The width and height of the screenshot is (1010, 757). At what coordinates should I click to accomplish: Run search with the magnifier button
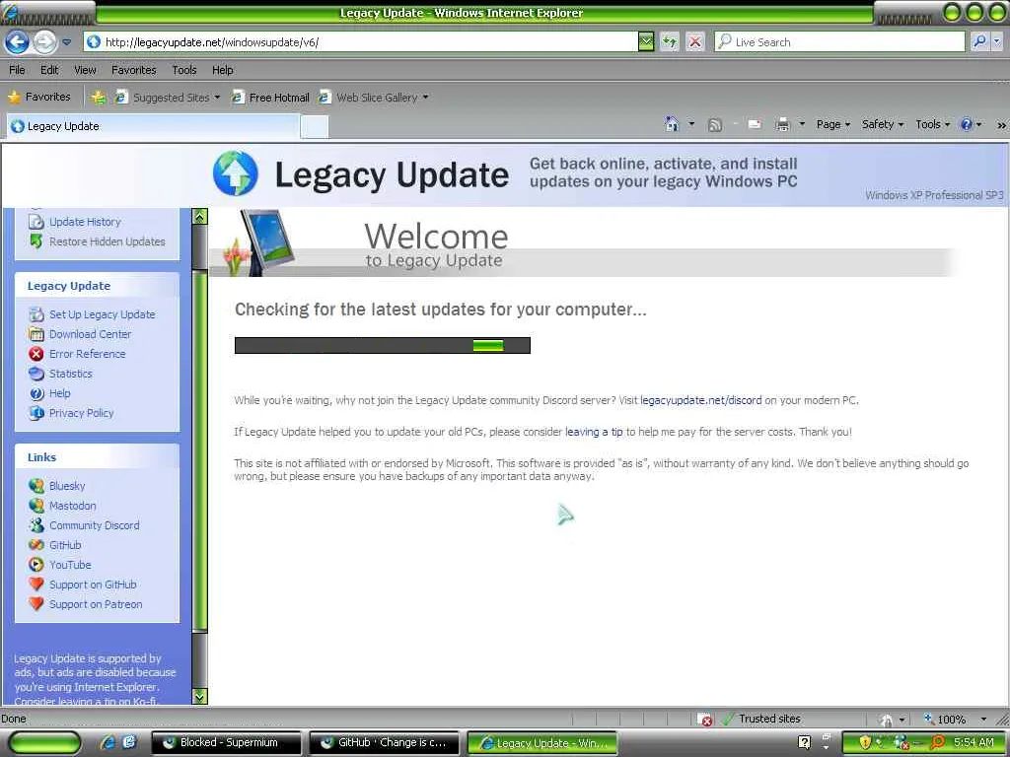coord(979,41)
